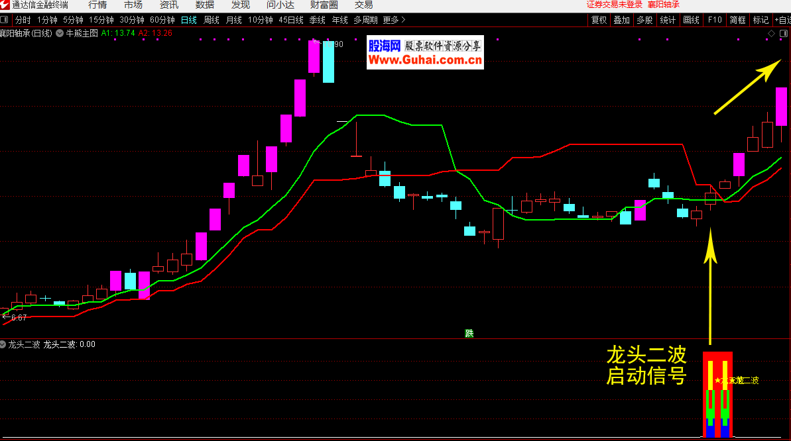Toggle 复权 price adjustment
This screenshot has height=441, width=791.
(599, 20)
